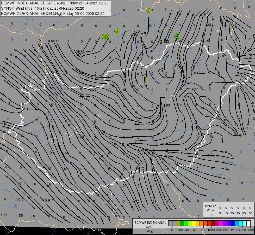Pick the sky-blue swatch at 2500 J/kg
This screenshot has width=255, height=235.
[x=237, y=224]
